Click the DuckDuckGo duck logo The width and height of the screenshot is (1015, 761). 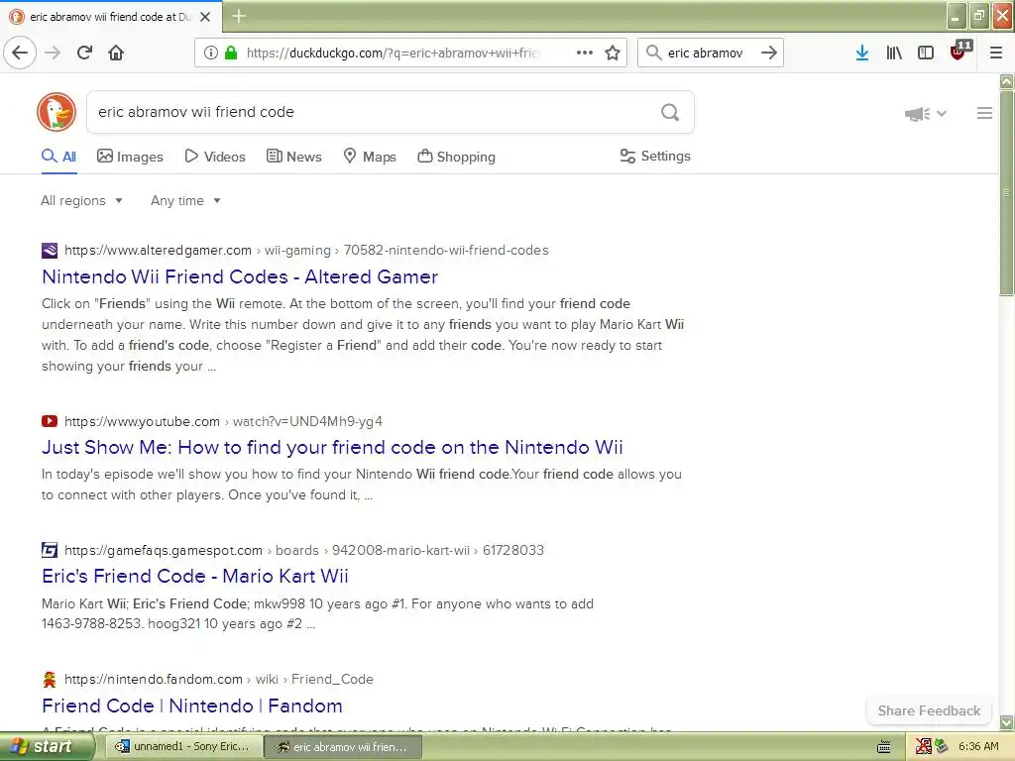point(56,112)
